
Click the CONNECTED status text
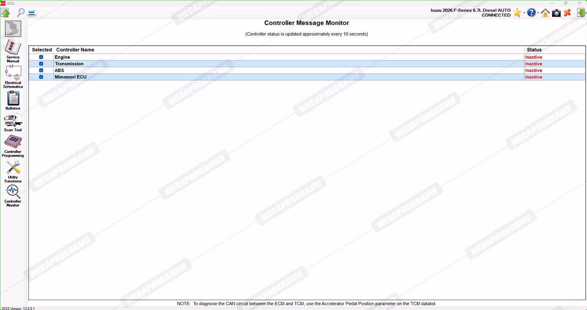[496, 15]
